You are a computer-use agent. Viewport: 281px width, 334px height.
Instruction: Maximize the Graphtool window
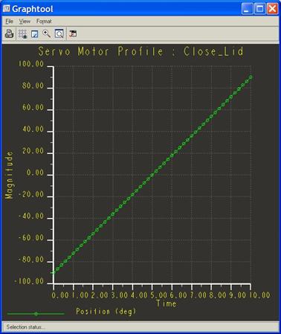[x=259, y=9]
